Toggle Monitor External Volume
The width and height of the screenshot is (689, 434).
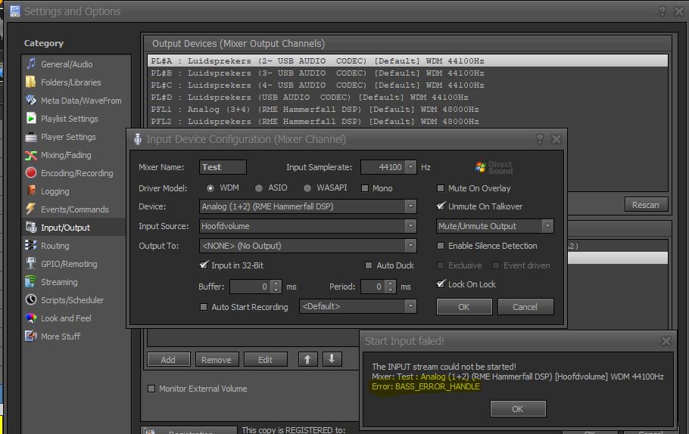151,389
